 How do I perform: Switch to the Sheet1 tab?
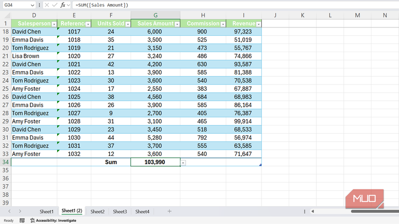tap(46, 211)
